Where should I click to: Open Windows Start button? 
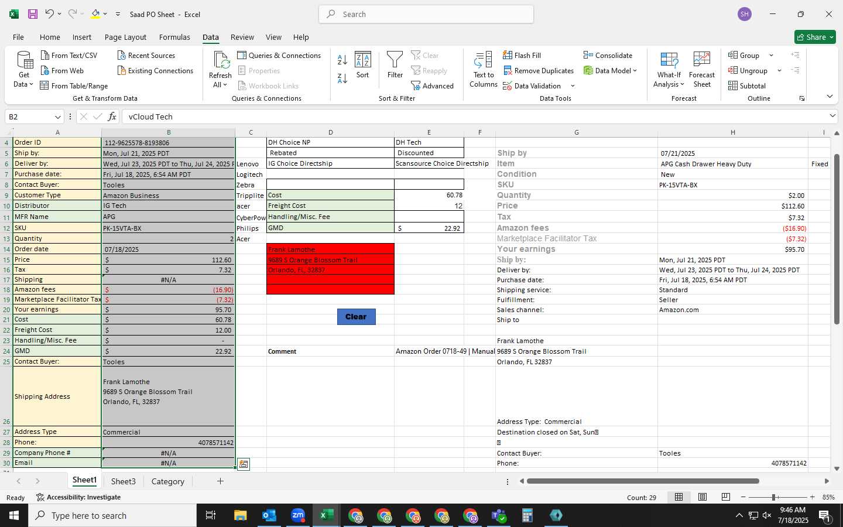tap(14, 515)
